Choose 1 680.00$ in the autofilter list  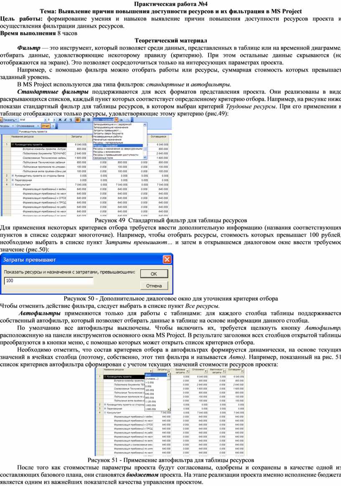155,409
